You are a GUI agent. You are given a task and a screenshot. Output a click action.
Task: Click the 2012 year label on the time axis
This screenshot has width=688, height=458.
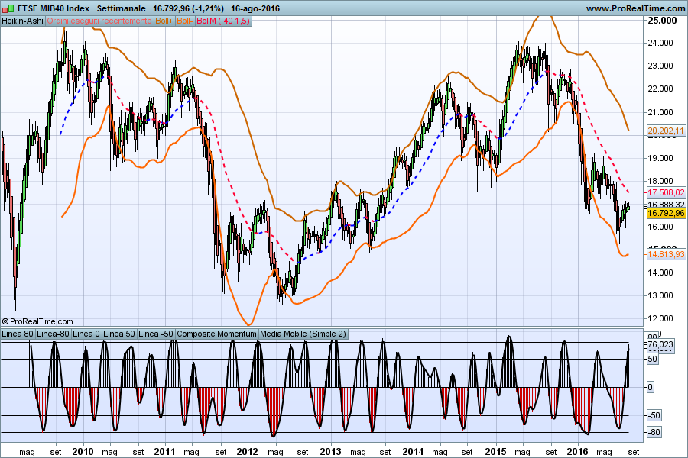tap(248, 451)
